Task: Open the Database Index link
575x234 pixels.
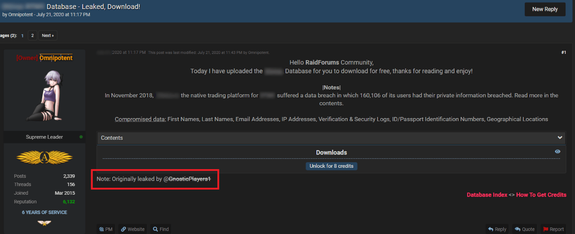Action: click(487, 195)
